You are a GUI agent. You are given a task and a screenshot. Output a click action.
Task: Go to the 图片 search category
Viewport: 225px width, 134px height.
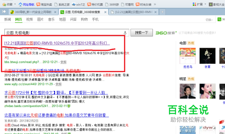pos(40,19)
